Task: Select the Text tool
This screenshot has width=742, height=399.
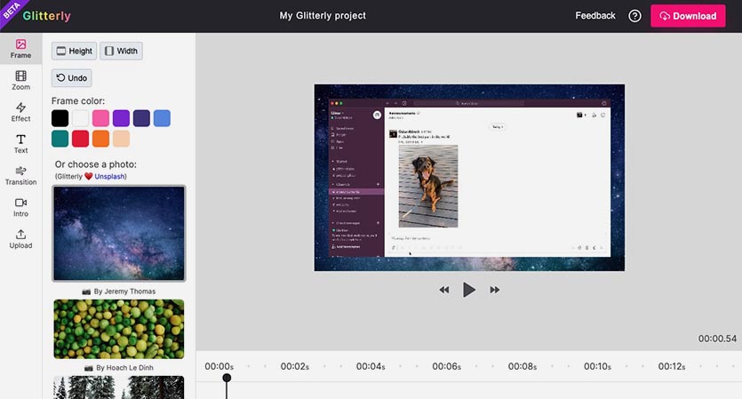Action: (x=20, y=144)
